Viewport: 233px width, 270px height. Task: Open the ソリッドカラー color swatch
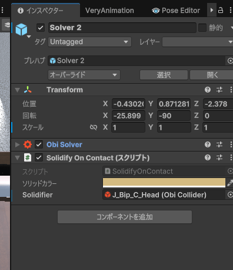pyautogui.click(x=164, y=183)
